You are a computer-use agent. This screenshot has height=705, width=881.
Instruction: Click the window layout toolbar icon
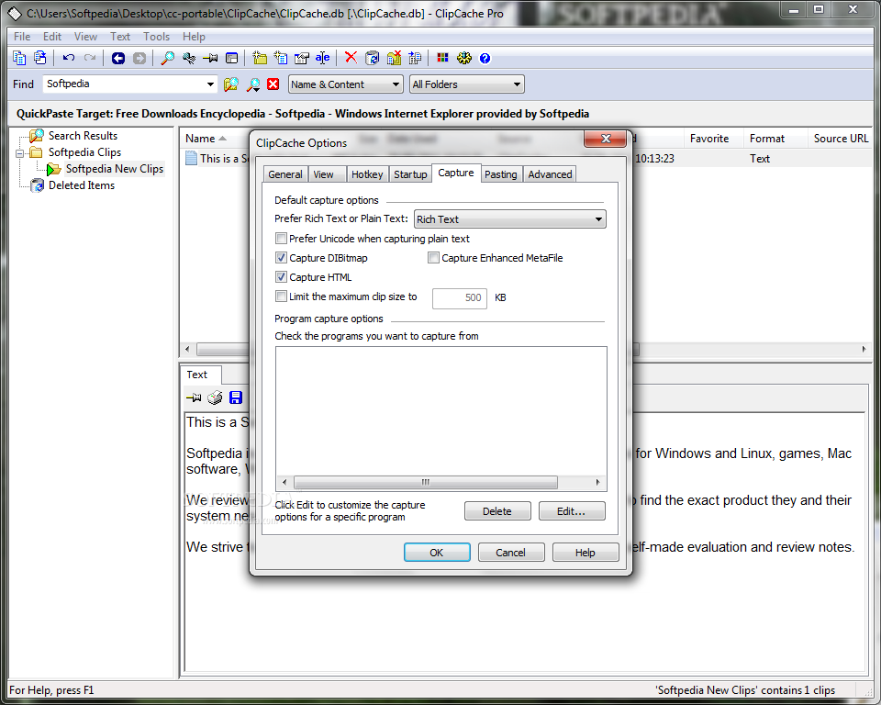pyautogui.click(x=231, y=58)
